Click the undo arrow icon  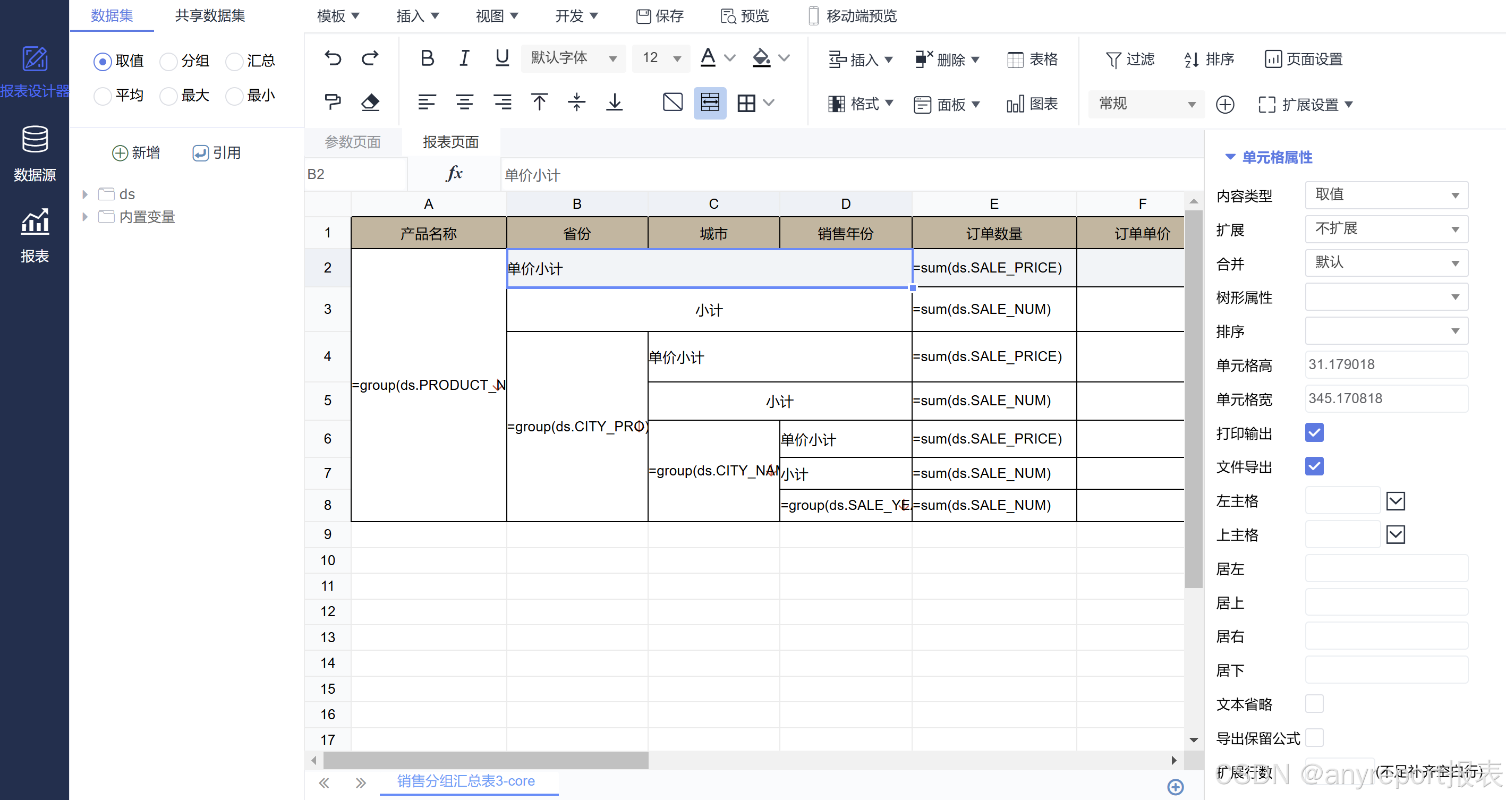tap(333, 58)
